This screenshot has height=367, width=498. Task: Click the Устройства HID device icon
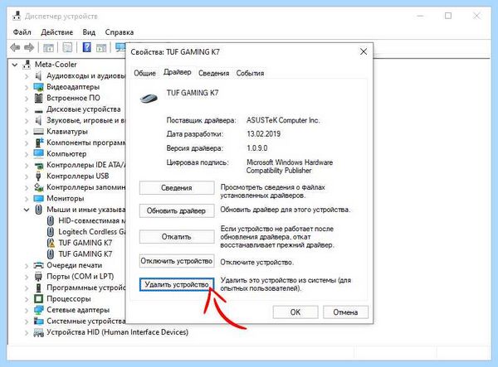38,332
